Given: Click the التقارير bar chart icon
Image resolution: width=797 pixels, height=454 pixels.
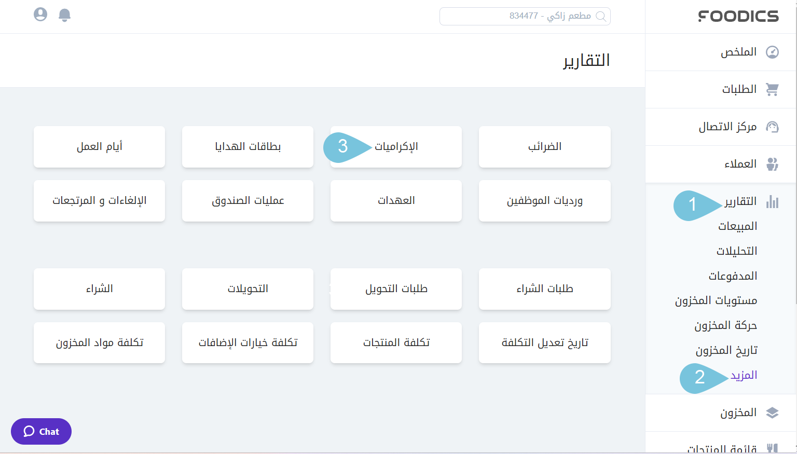Looking at the screenshot, I should point(773,202).
